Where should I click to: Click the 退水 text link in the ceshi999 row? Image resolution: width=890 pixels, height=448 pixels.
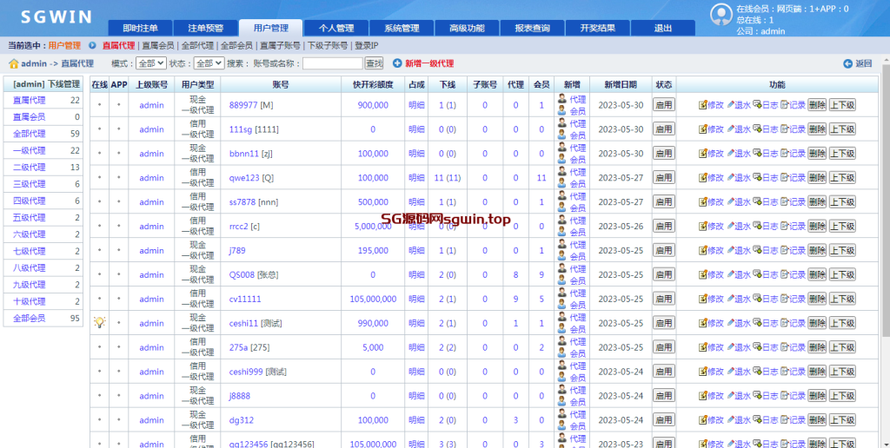click(742, 372)
